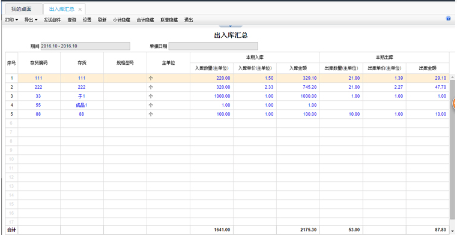
Task: Open the help icon at top right
Action: [x=448, y=19]
